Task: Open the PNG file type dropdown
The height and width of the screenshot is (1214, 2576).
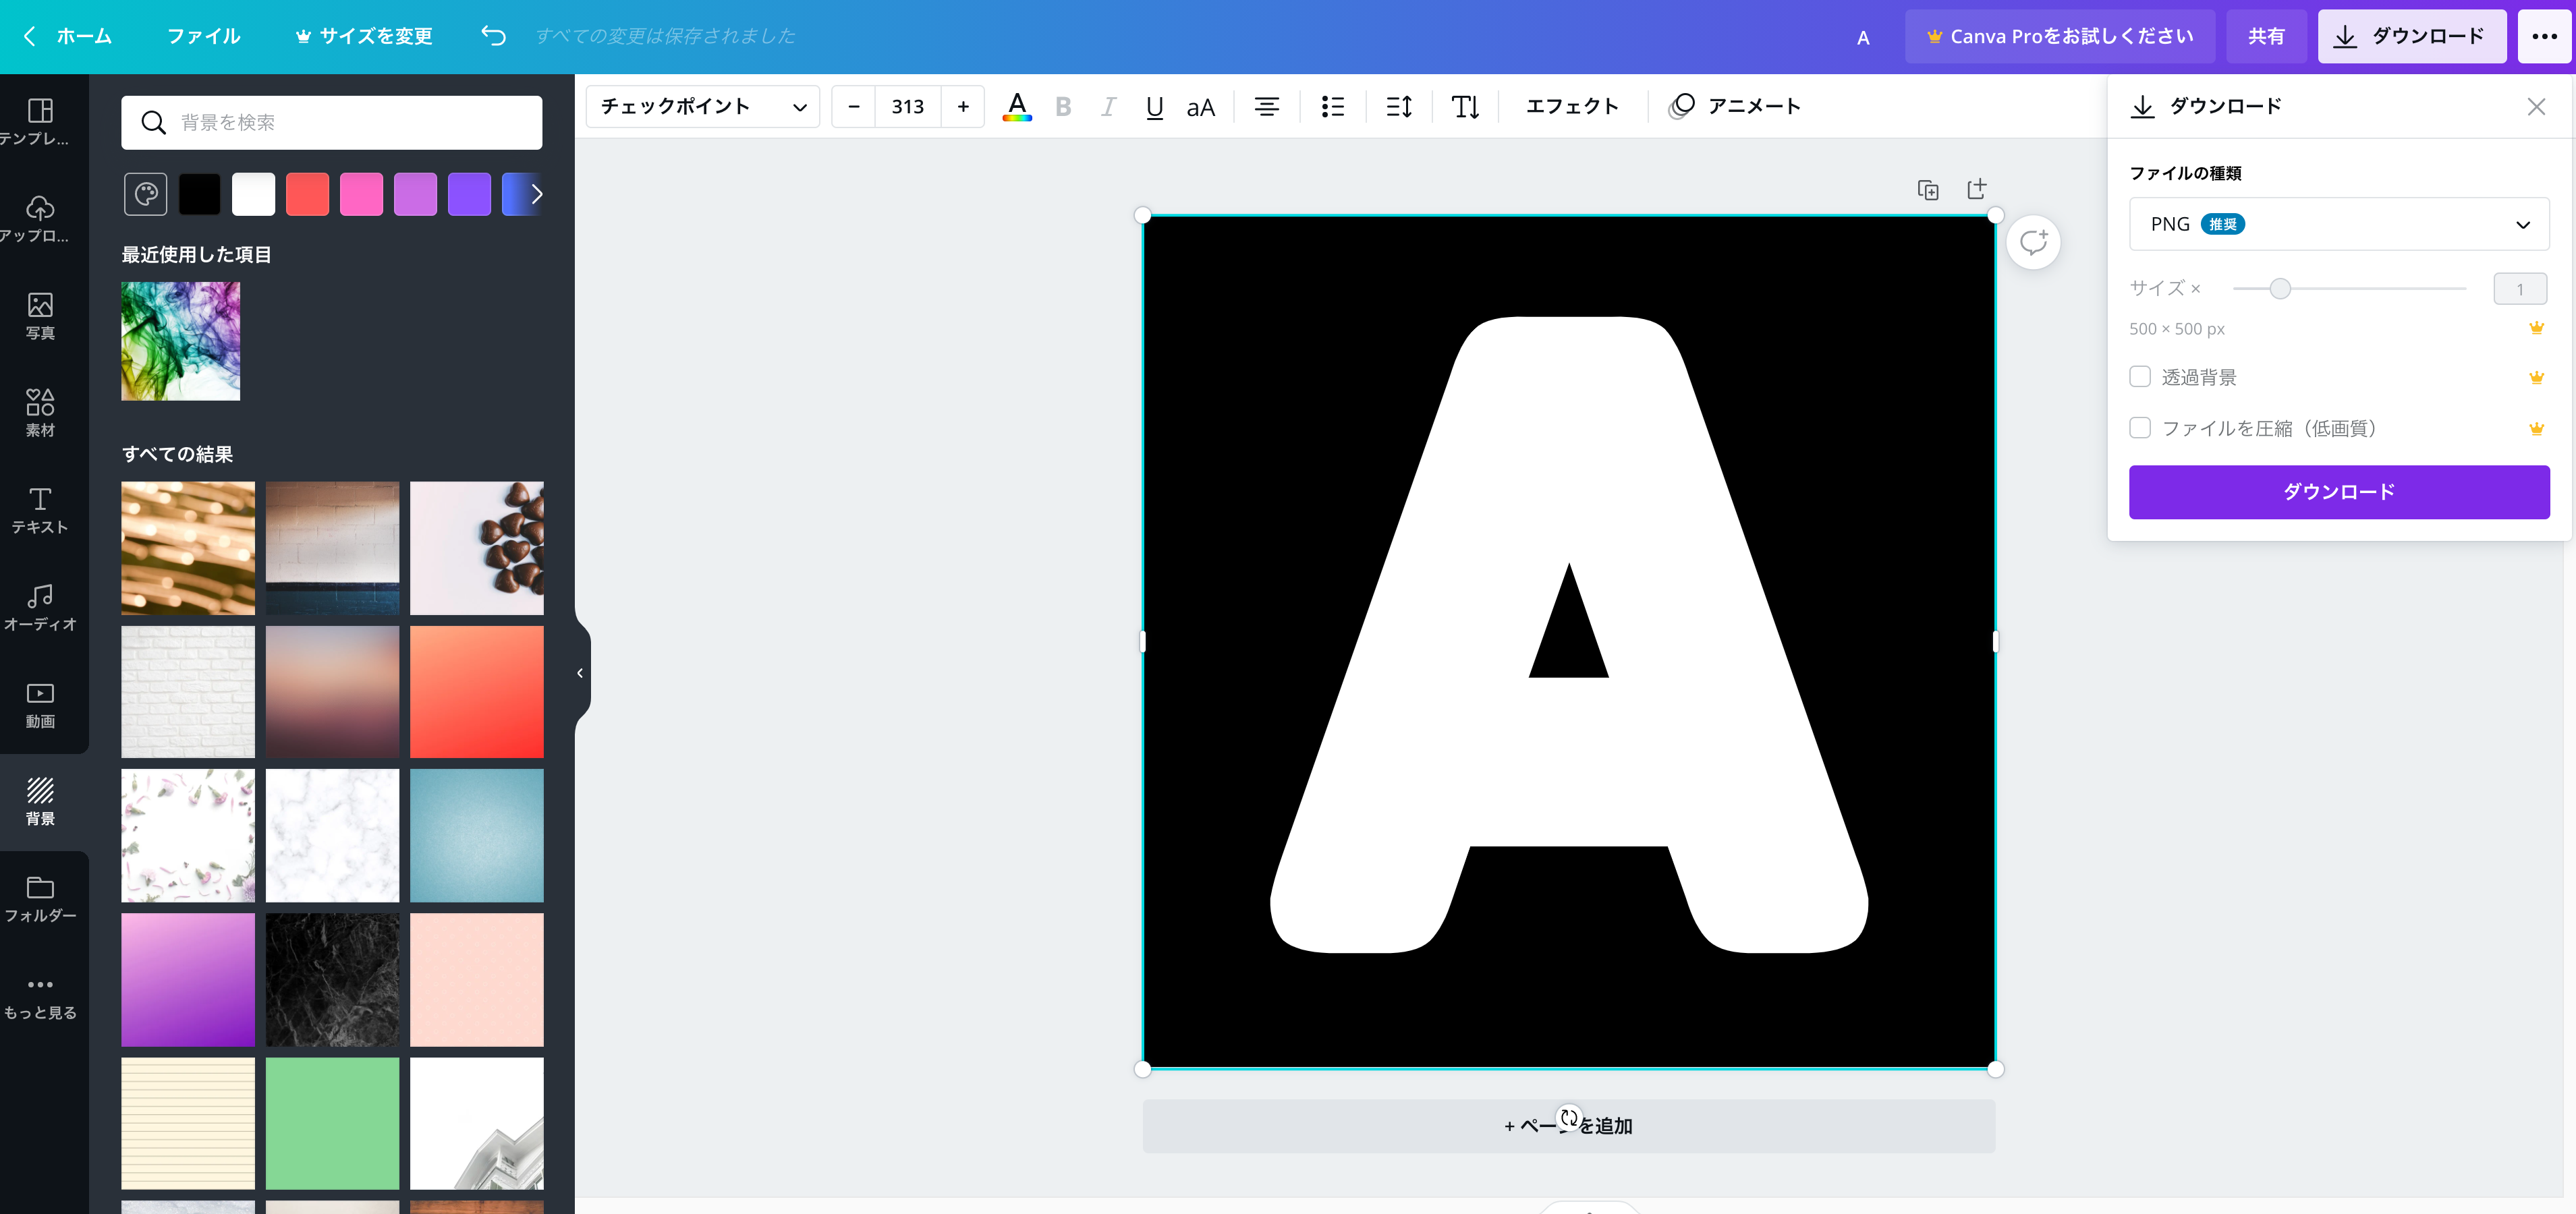Action: tap(2338, 224)
